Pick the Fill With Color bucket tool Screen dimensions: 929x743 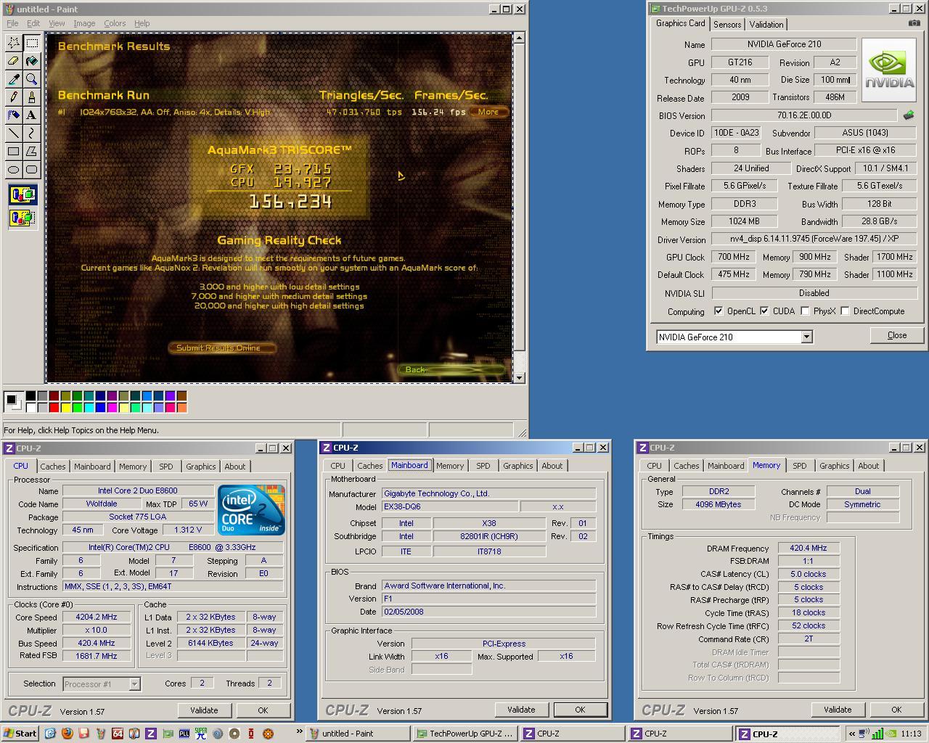[31, 61]
